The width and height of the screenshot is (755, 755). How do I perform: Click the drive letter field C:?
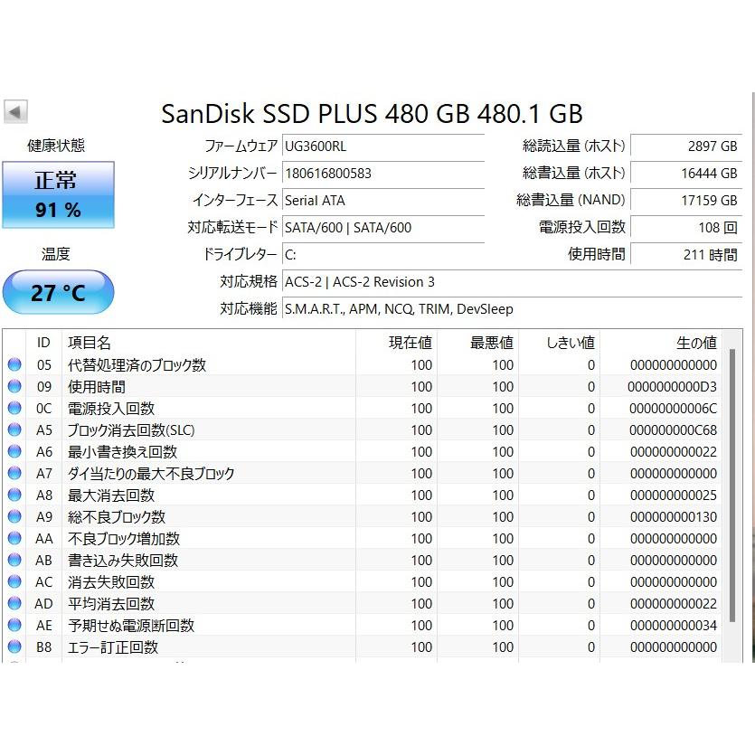[383, 255]
